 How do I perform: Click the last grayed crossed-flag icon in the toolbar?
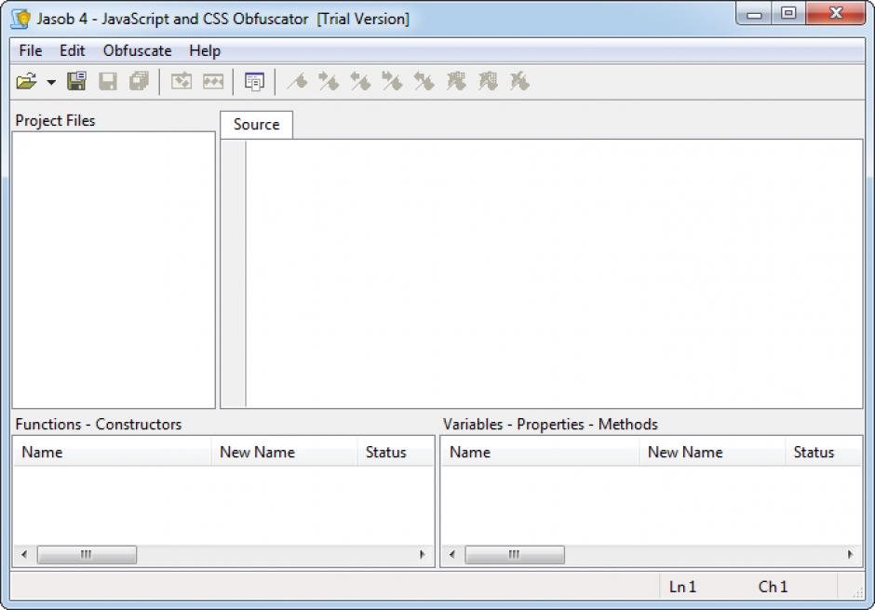pos(519,81)
